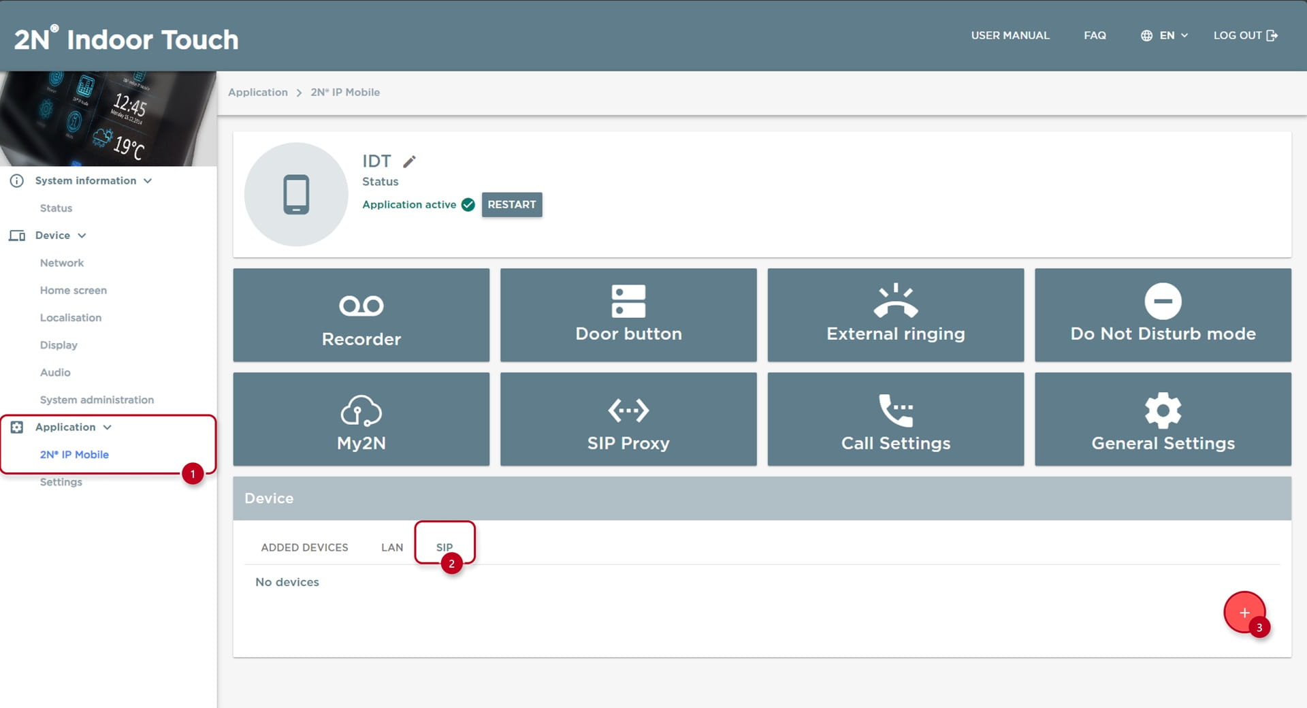Screen dimensions: 1307x708
Task: Collapse the Device section chevron
Action: tap(82, 236)
